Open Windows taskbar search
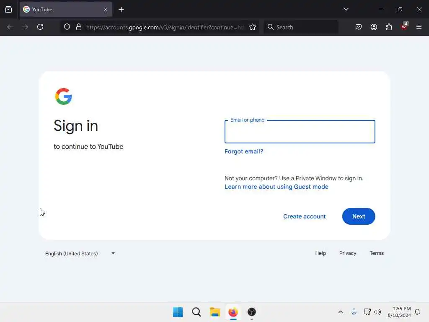 click(196, 312)
